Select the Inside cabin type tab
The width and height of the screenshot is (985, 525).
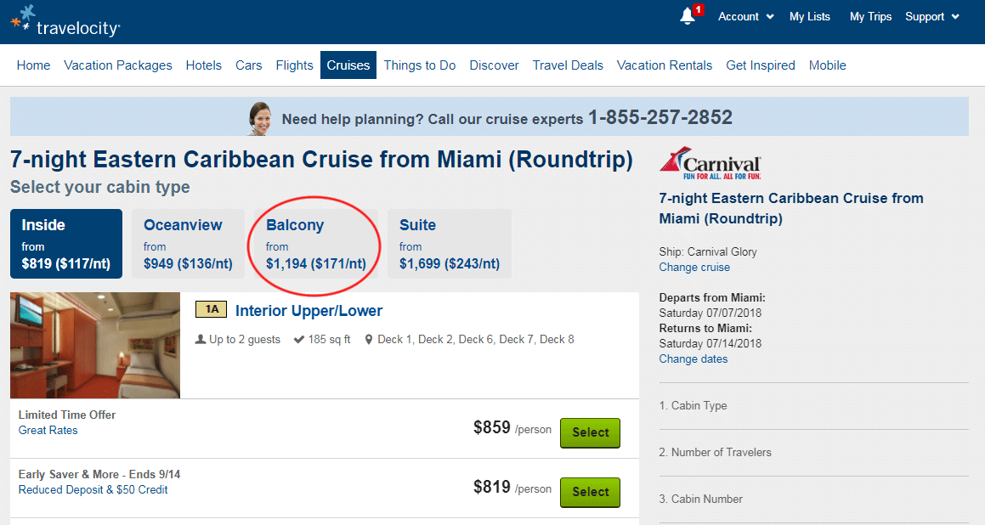(66, 244)
